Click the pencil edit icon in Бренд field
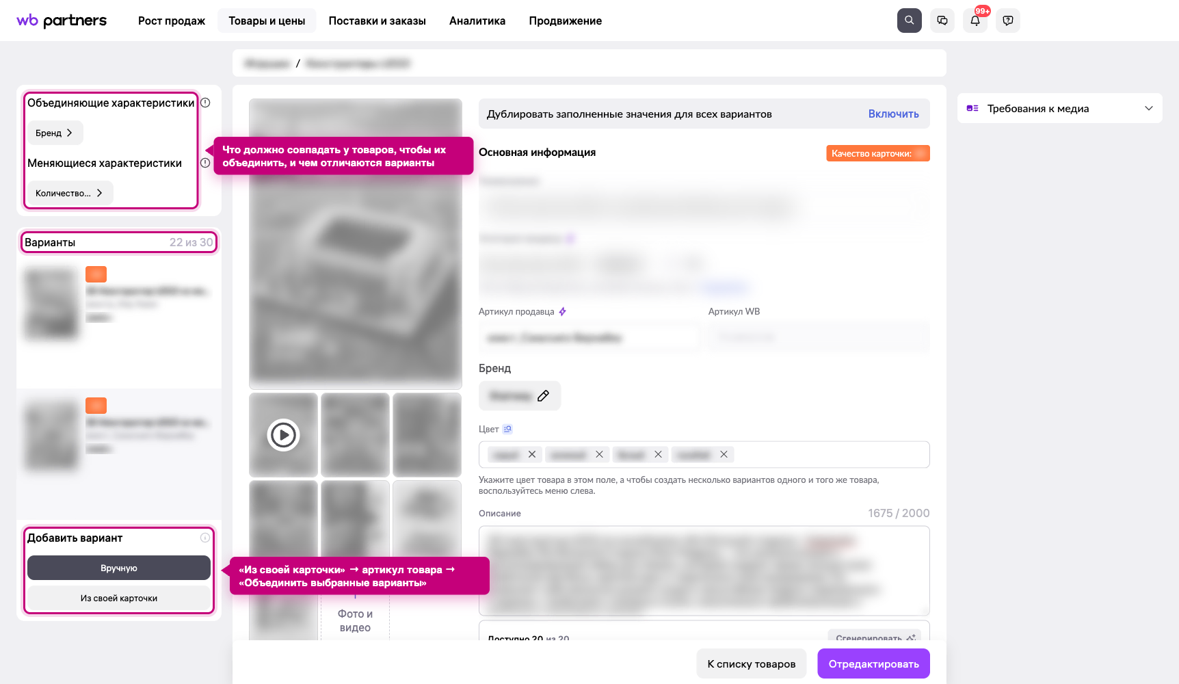Viewport: 1179px width, 684px height. point(543,396)
